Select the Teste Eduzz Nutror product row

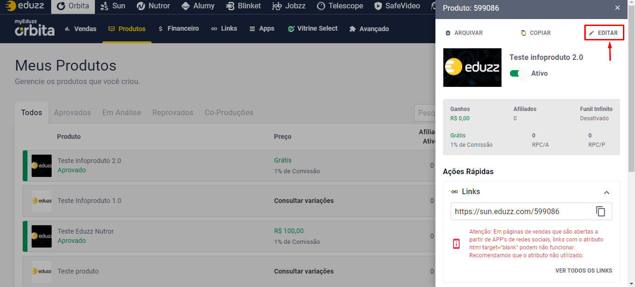pyautogui.click(x=86, y=231)
